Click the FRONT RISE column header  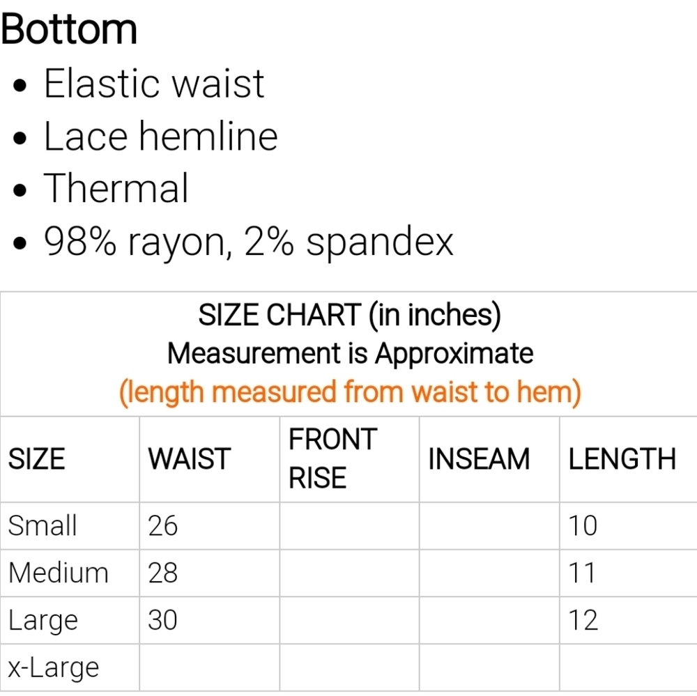332,459
